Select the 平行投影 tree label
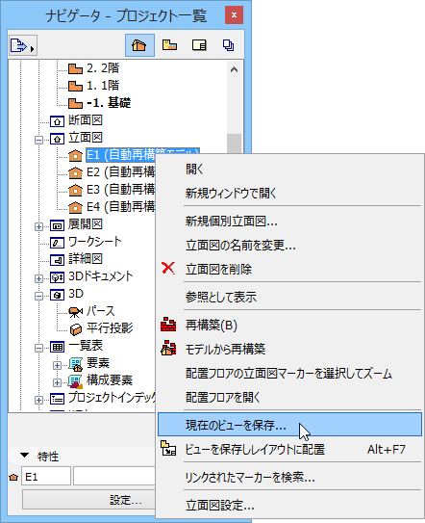Screen dimensions: 425x523 point(110,328)
